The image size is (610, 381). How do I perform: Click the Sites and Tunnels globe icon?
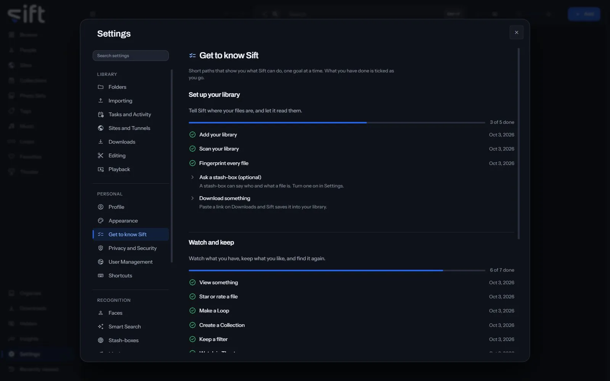101,128
